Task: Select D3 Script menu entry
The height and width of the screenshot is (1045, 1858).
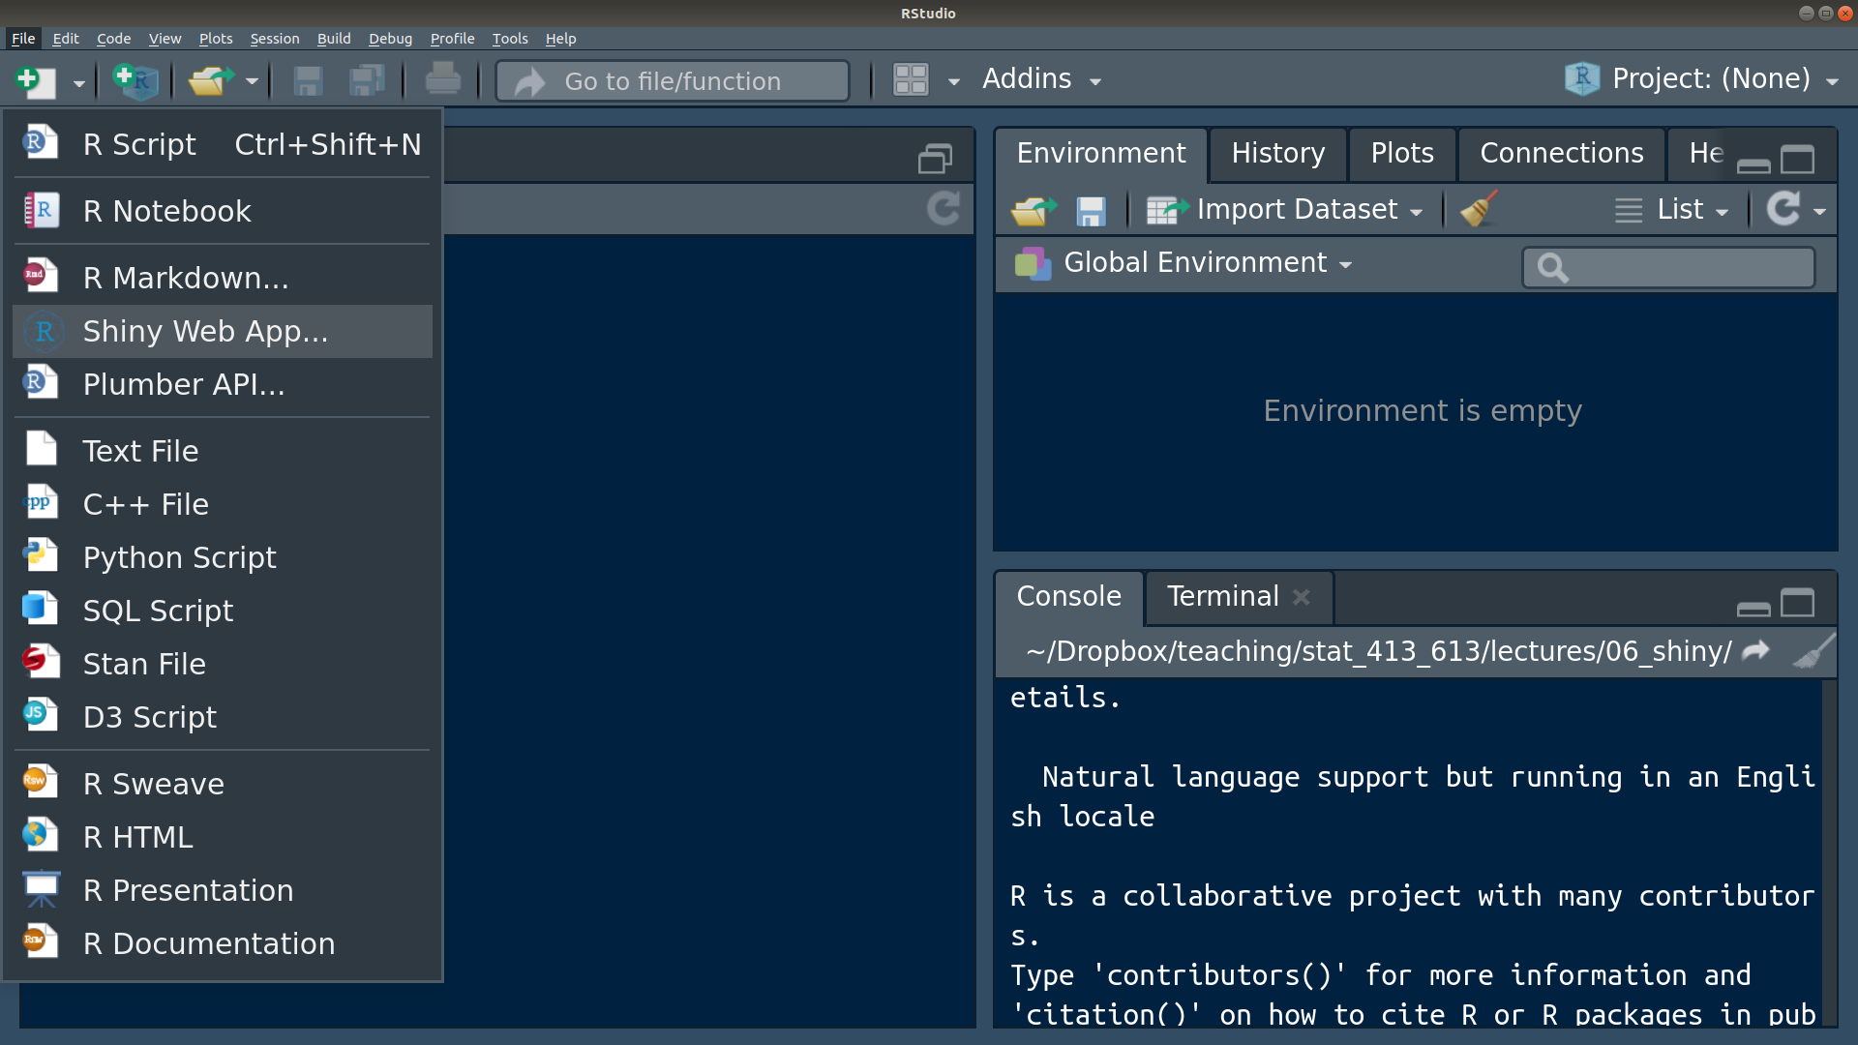Action: (x=223, y=717)
